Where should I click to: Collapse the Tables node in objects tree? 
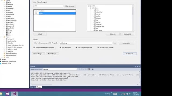[x=91, y=8]
